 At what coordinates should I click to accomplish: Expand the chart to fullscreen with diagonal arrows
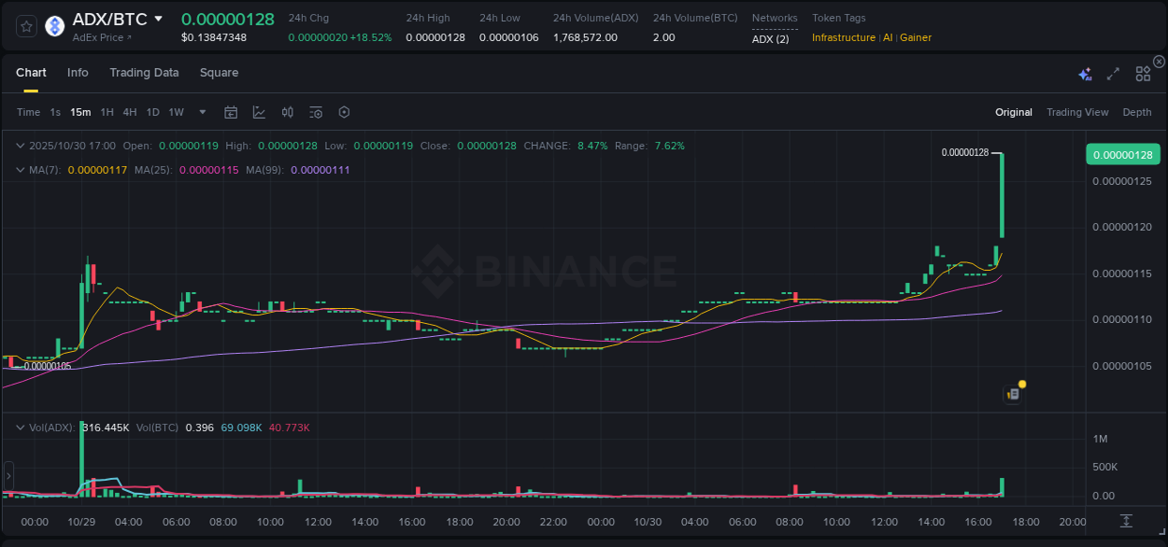(1112, 73)
